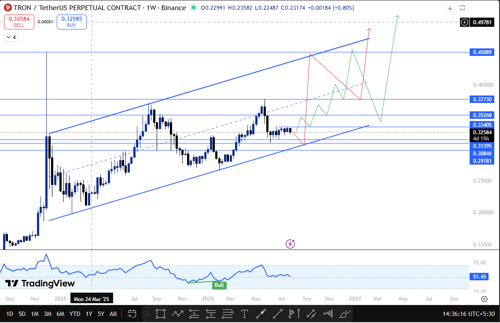
Task: Set range to 1Y
Action: (89, 314)
